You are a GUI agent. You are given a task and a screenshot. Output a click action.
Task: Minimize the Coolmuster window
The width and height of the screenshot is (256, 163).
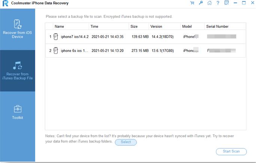(235, 3)
